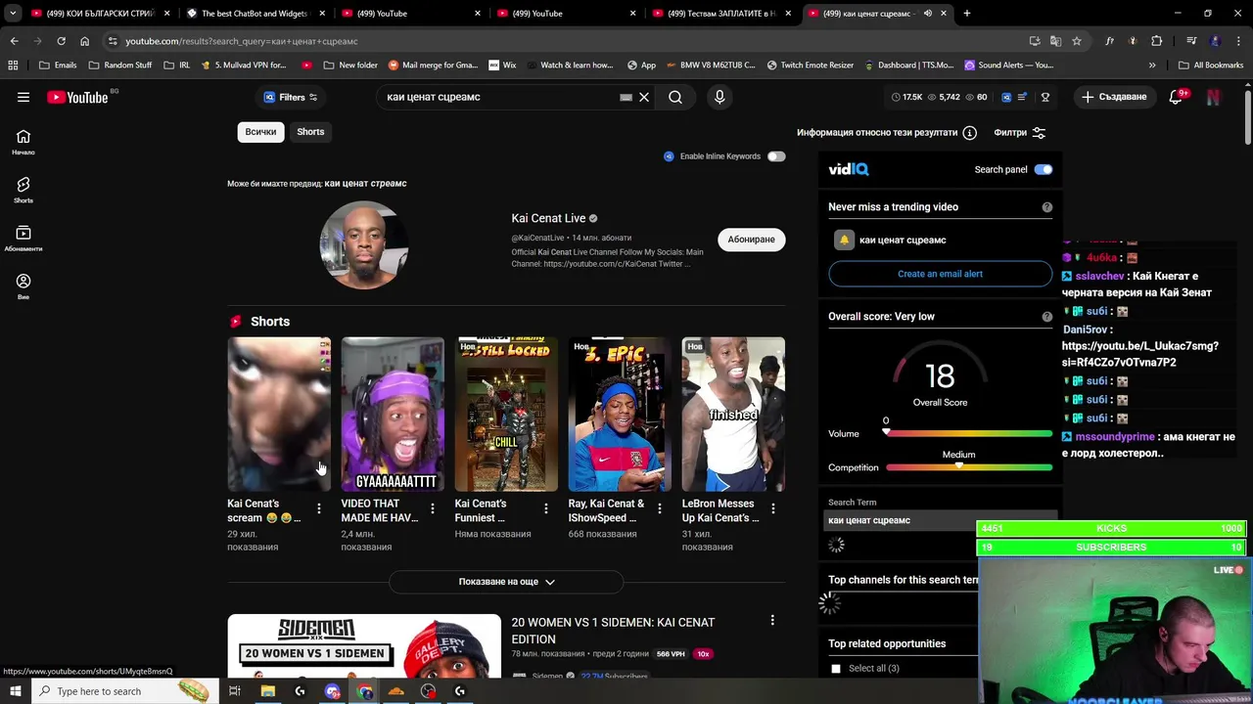Open Филтри filter options
Image resolution: width=1253 pixels, height=704 pixels.
(1020, 133)
